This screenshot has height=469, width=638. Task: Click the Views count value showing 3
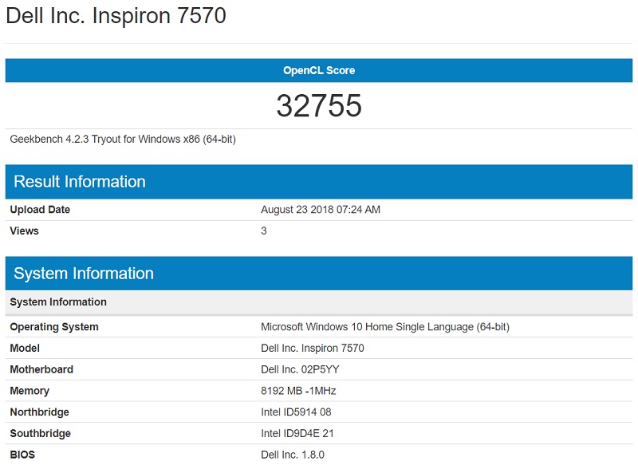coord(263,231)
